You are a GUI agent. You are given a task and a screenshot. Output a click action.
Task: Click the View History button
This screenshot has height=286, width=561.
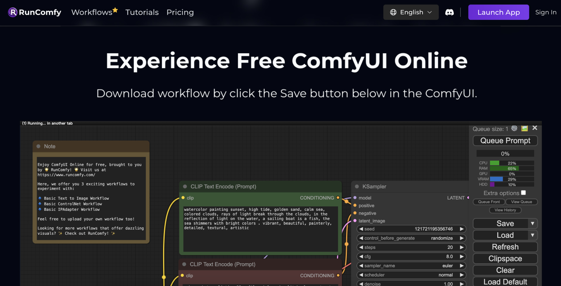coord(505,210)
